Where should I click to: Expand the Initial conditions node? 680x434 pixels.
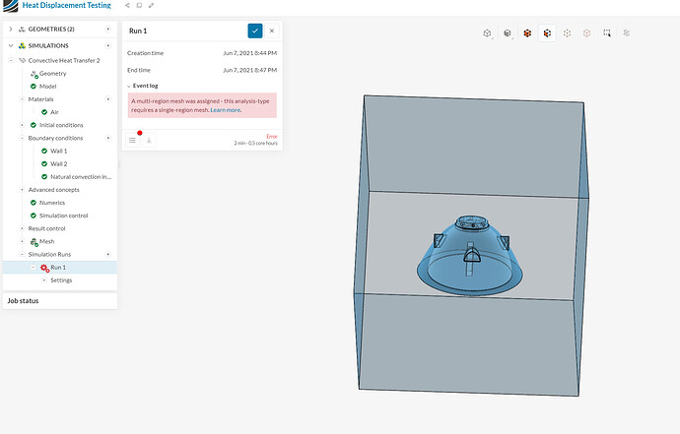pyautogui.click(x=22, y=125)
